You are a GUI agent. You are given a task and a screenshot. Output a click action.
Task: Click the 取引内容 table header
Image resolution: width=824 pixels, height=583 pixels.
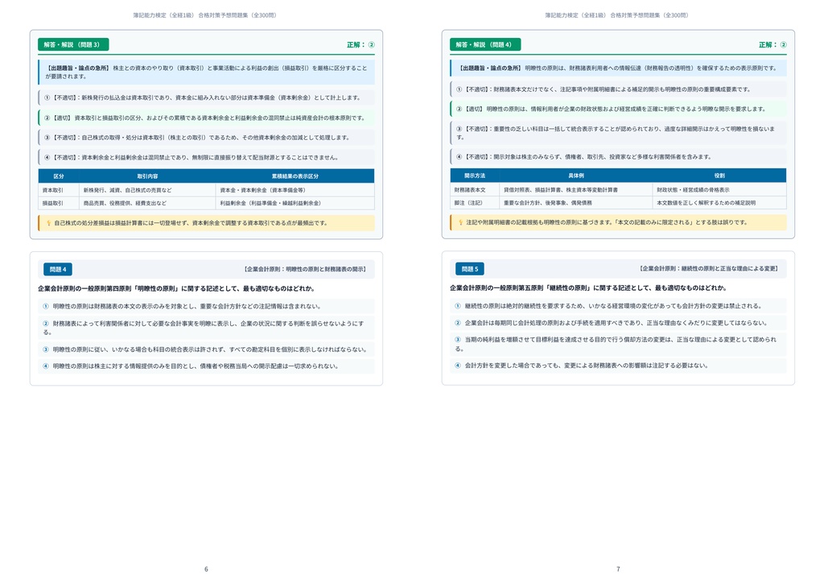tap(148, 176)
